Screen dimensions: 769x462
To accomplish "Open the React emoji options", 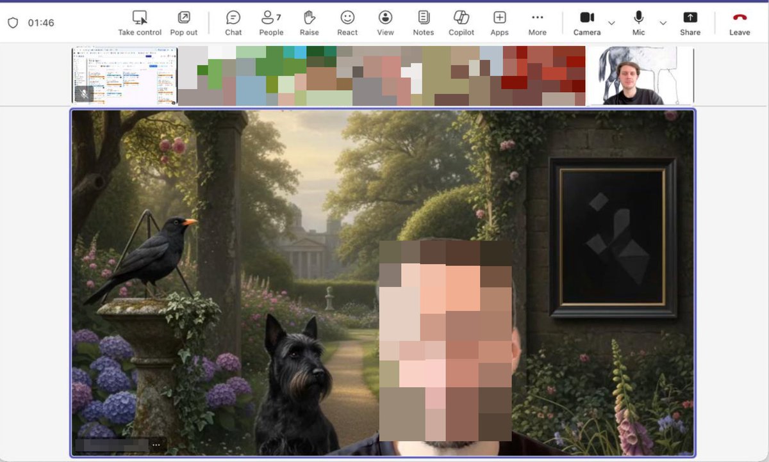I will (x=347, y=23).
